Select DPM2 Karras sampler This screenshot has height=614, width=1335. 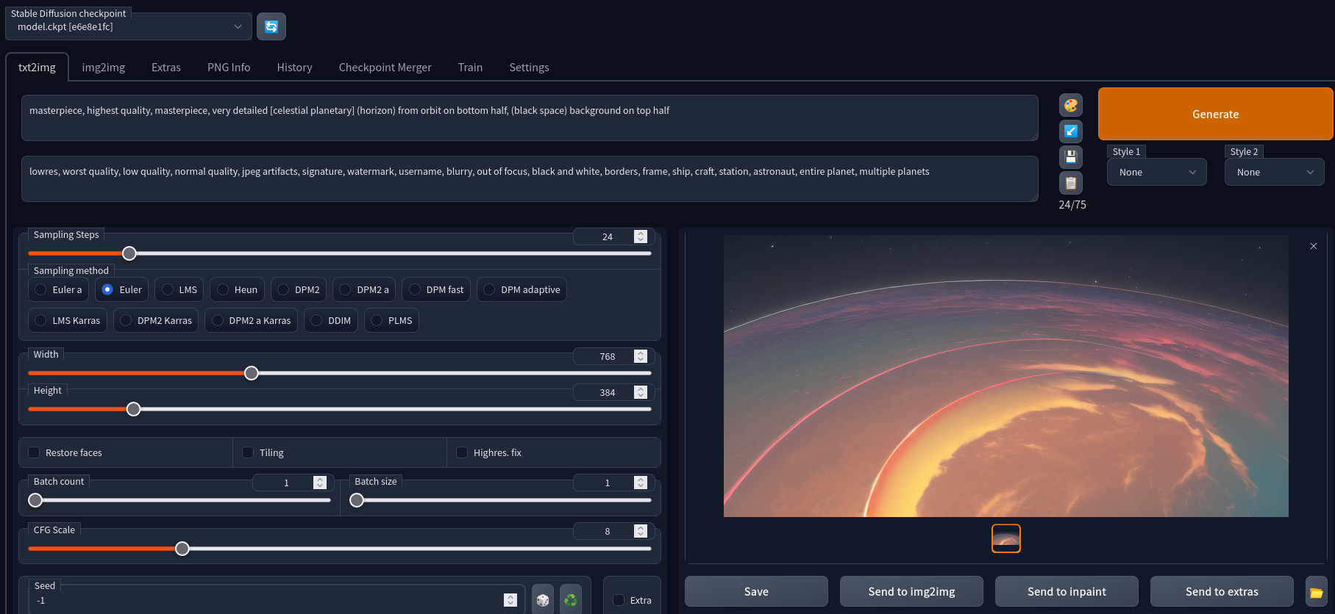click(156, 320)
